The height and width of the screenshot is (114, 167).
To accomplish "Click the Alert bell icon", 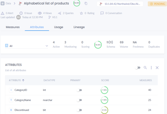I will 3,13.
